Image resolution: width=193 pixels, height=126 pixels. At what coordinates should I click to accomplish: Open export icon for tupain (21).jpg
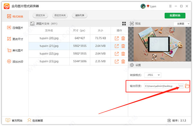pos(116,46)
